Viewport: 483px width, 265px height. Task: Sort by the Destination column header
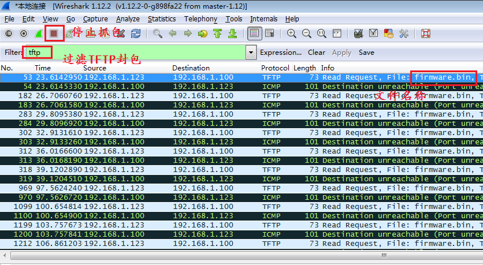click(216, 68)
